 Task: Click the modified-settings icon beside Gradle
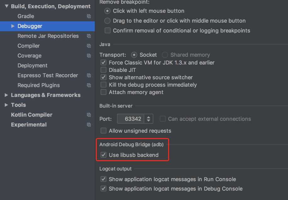click(x=89, y=16)
